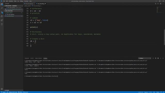
Task: Switch to list_and_tuple.py editor tab
Action: pos(29,4)
